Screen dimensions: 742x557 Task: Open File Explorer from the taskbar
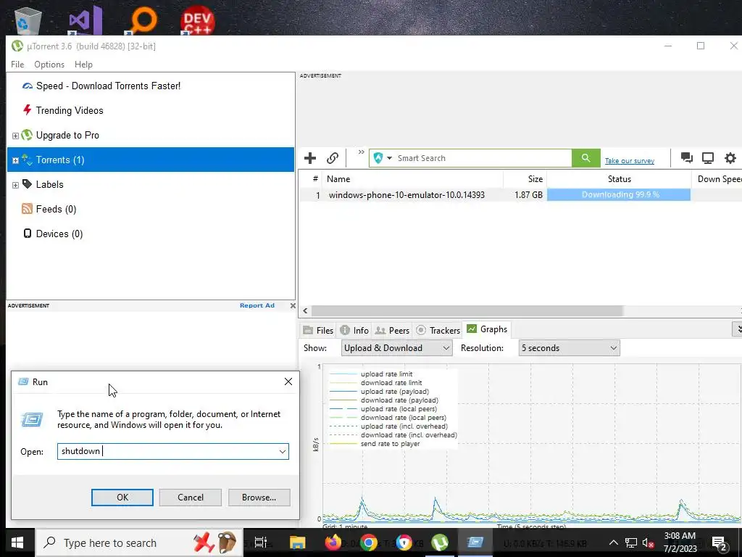click(297, 542)
